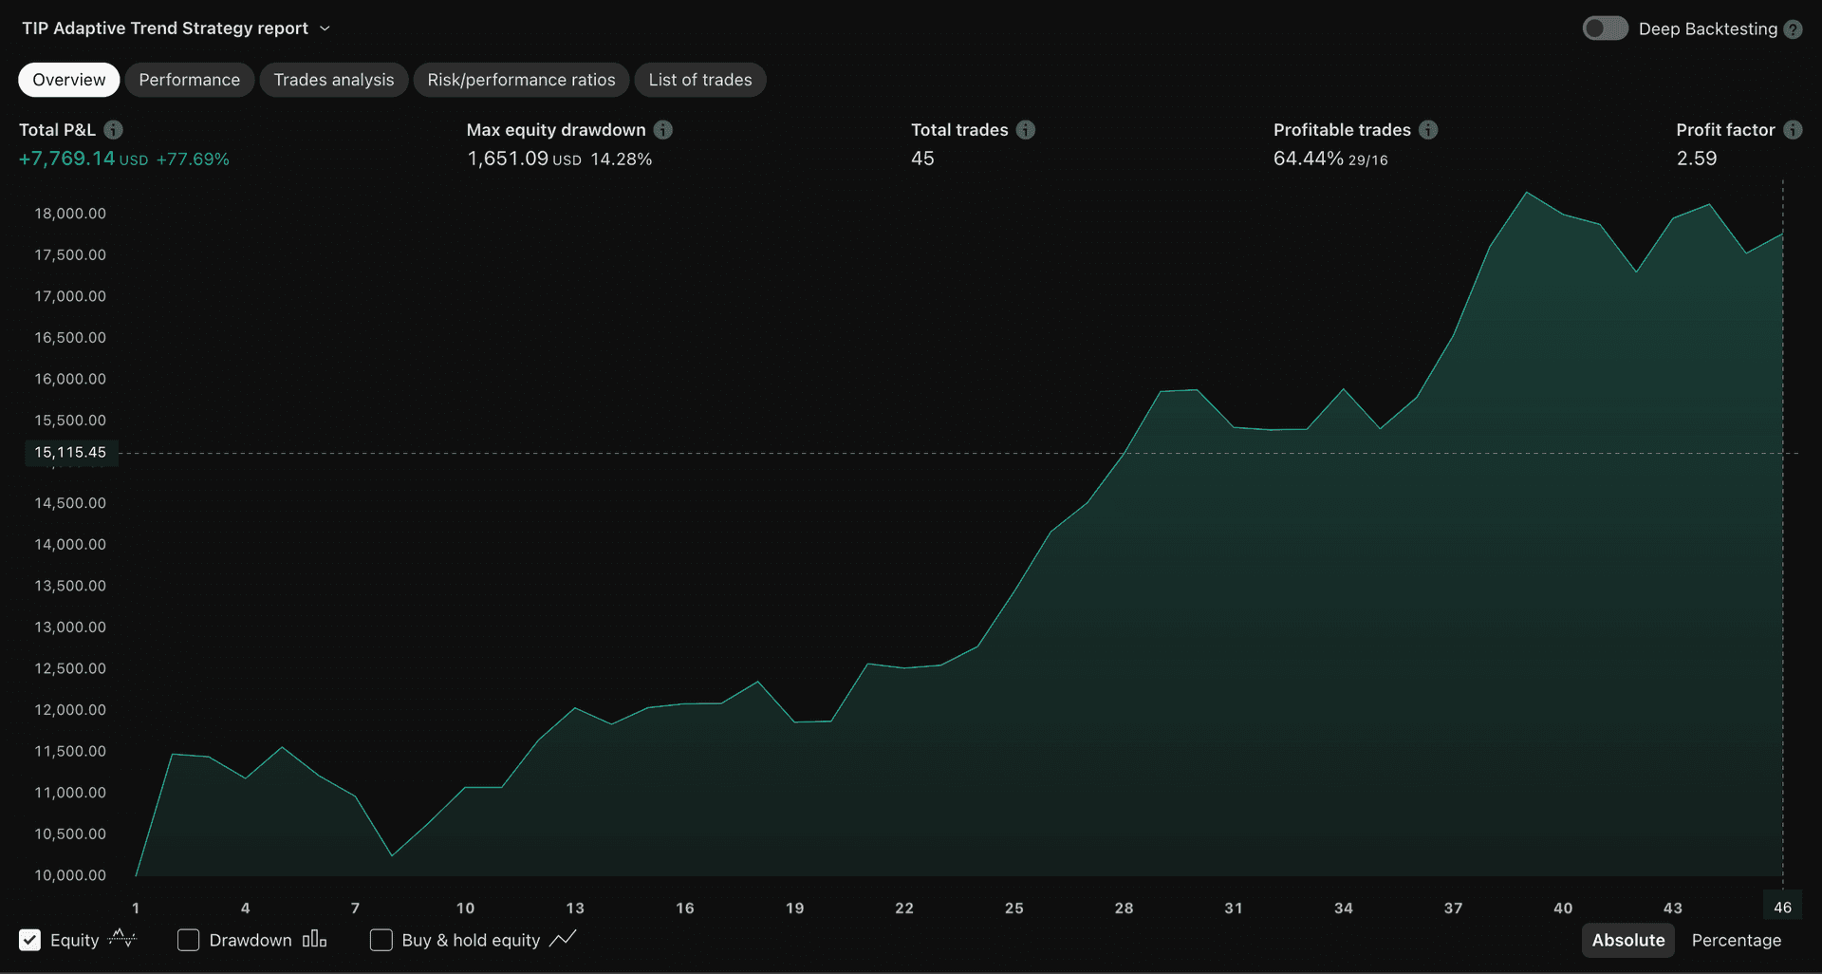Click the Total P&L info icon
1822x974 pixels.
pos(114,129)
